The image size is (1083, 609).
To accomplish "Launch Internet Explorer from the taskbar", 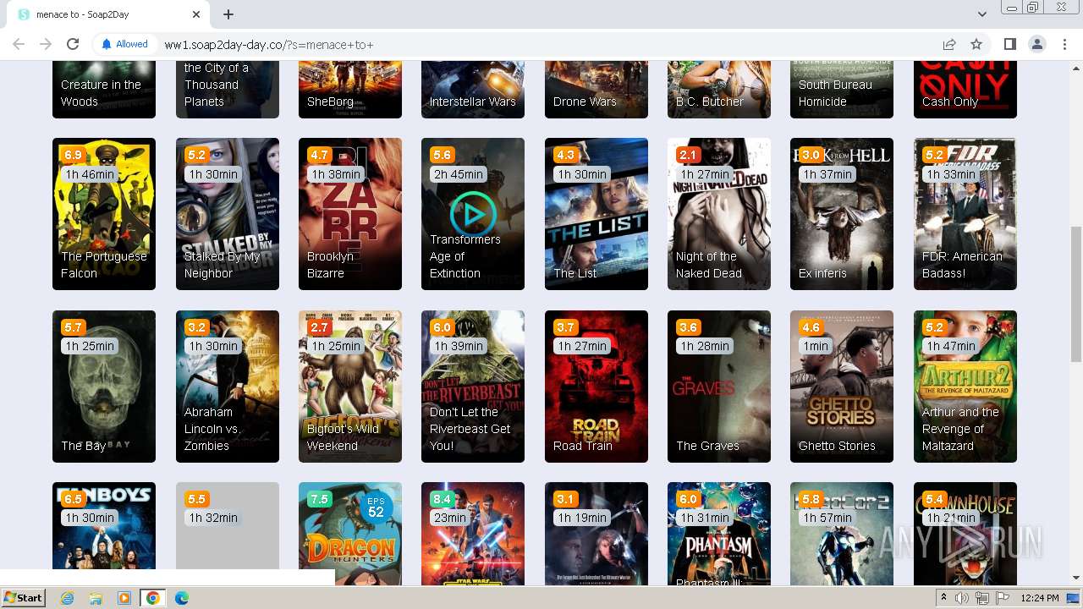I will point(67,598).
